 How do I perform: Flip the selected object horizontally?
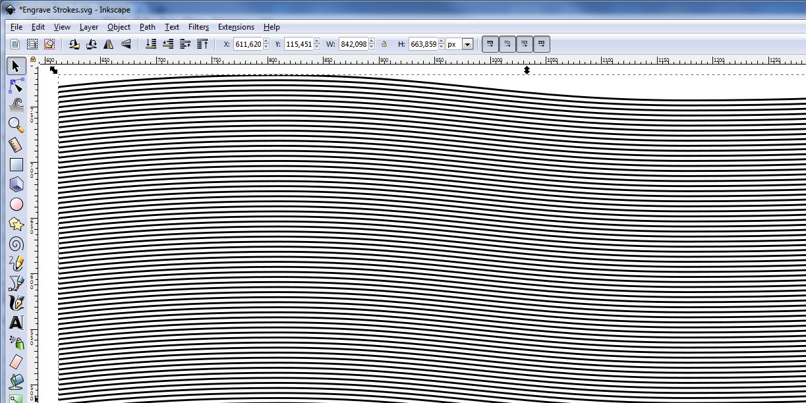[107, 44]
